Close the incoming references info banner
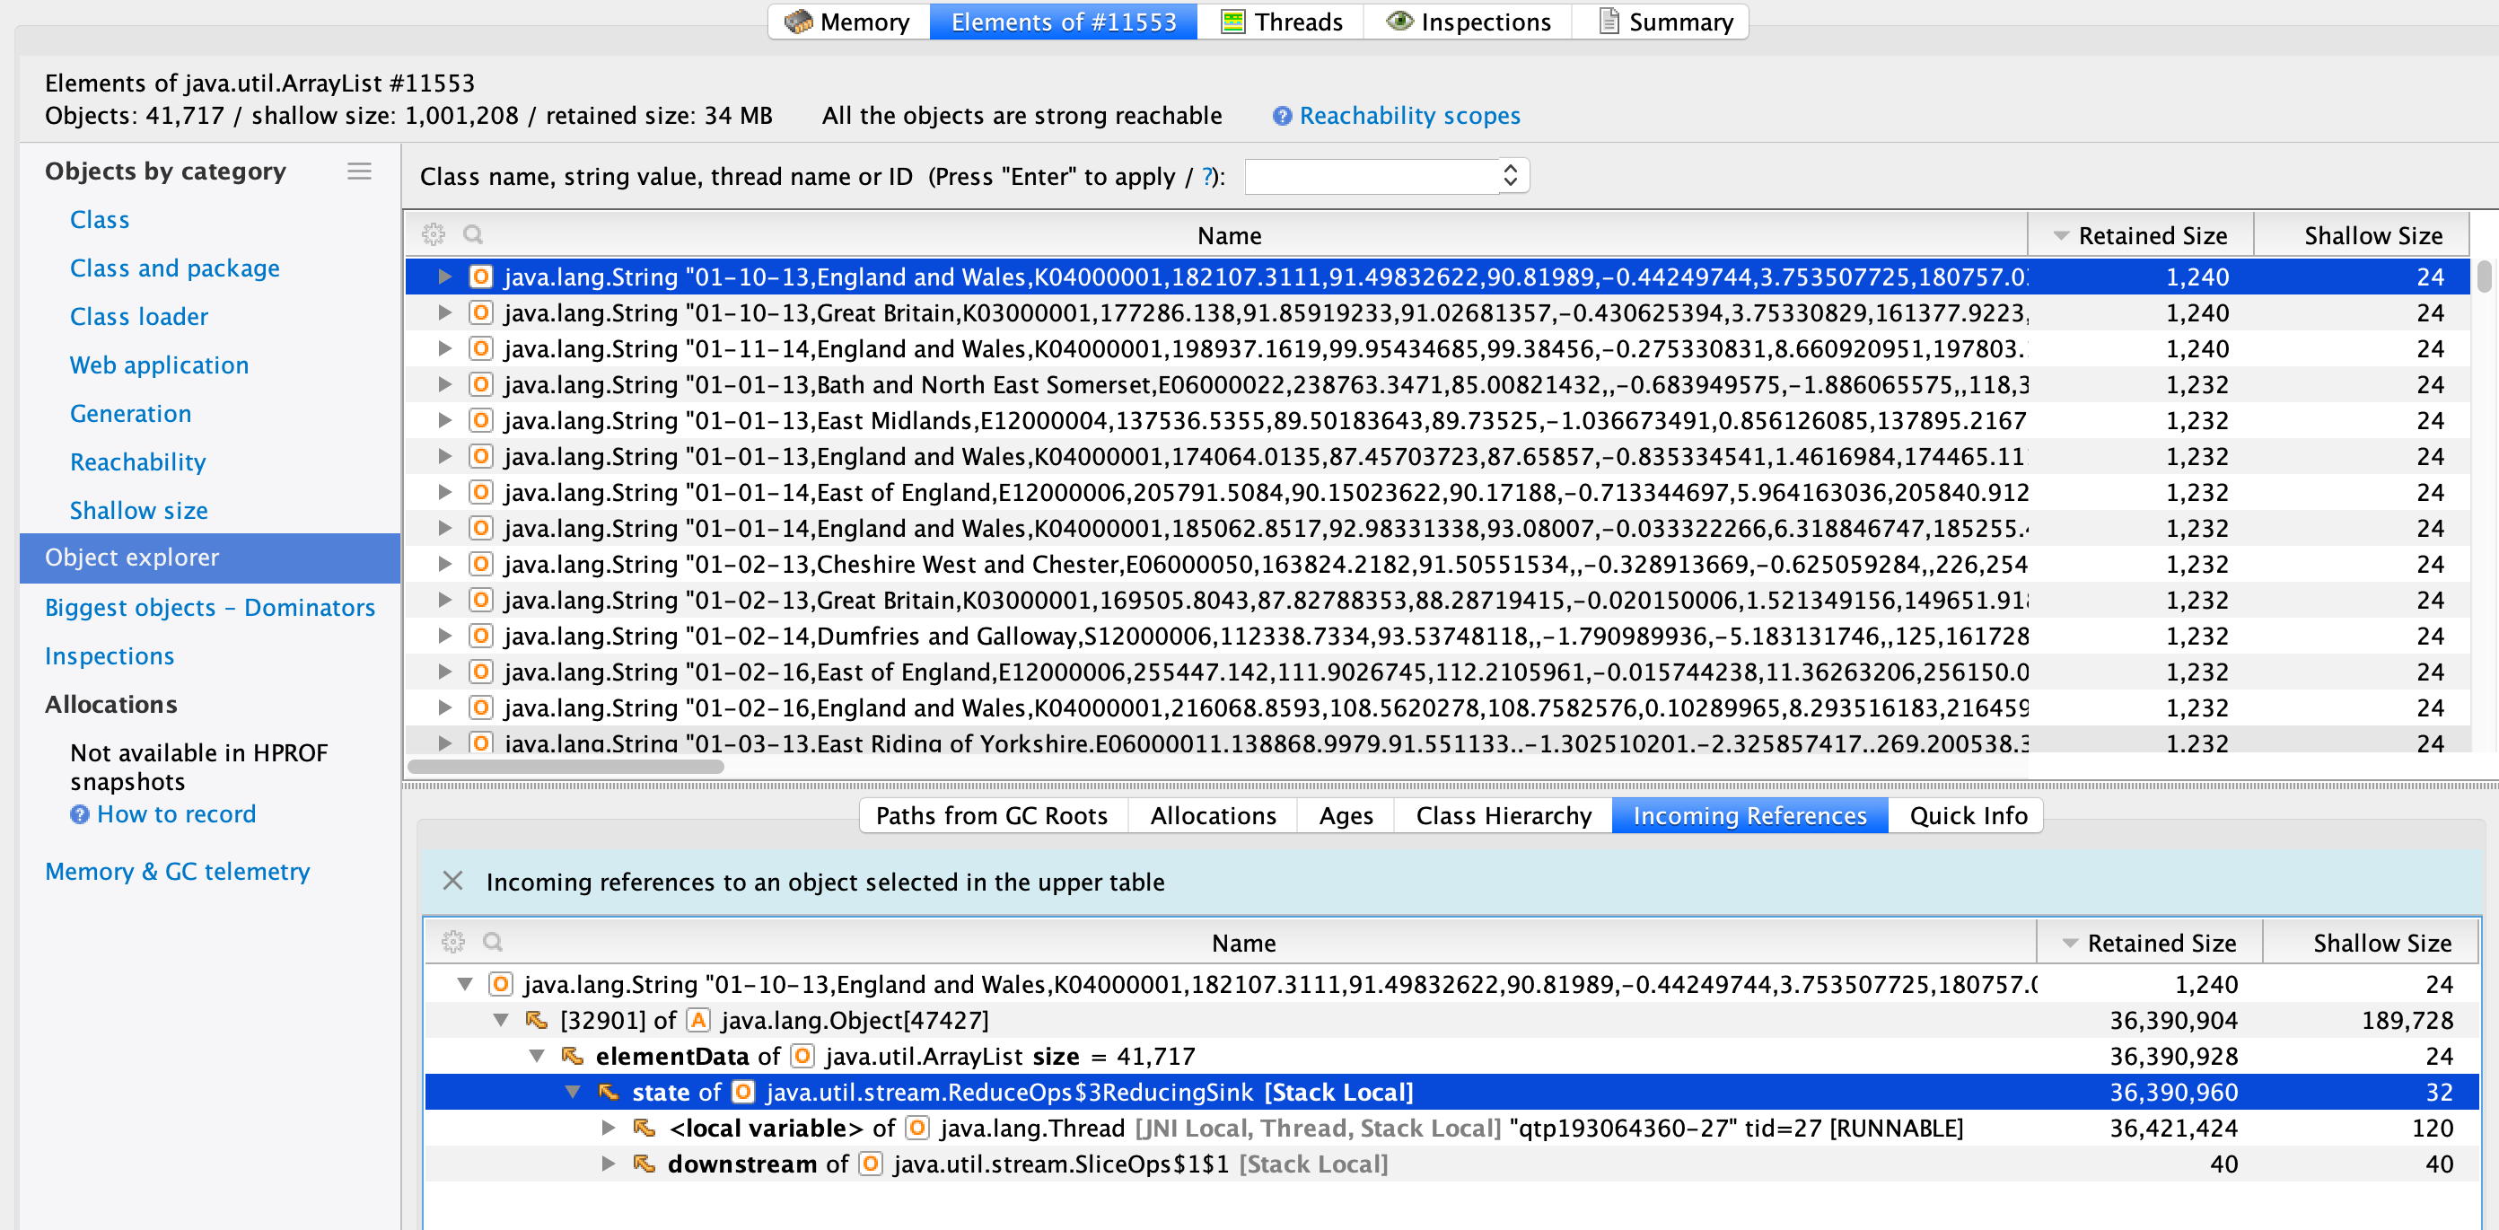Viewport: 2499px width, 1230px height. click(452, 881)
